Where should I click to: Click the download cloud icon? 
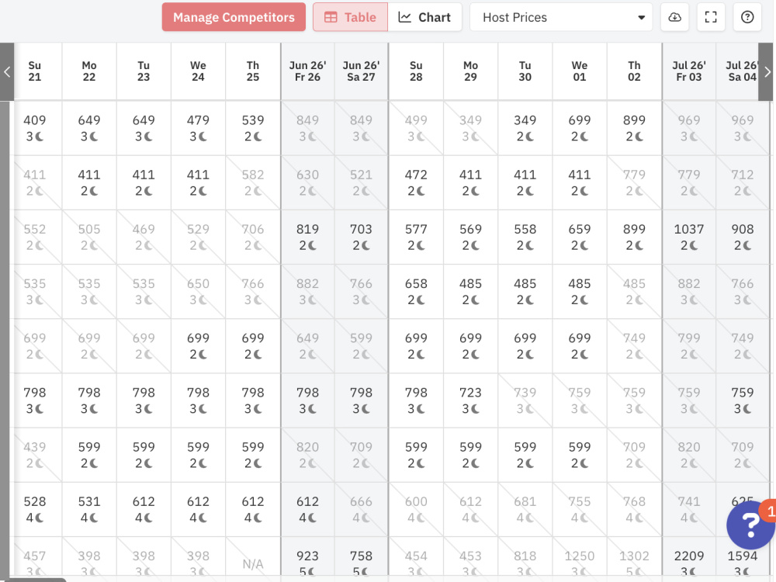pyautogui.click(x=674, y=17)
